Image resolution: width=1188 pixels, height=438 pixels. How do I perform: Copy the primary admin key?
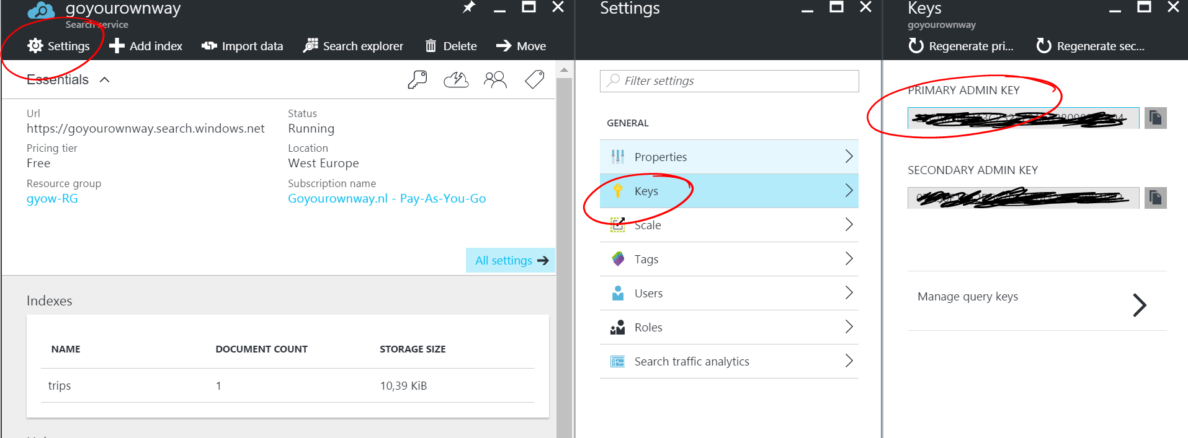[x=1155, y=118]
